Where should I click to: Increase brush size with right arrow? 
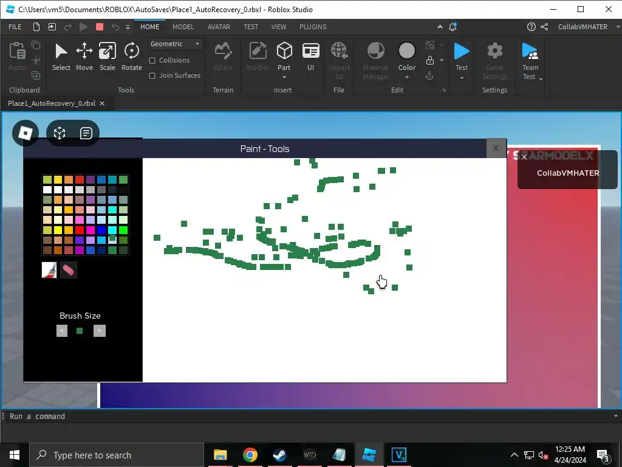(99, 331)
